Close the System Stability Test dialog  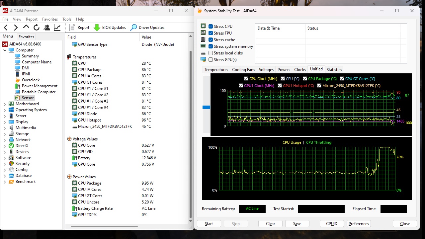point(405,224)
